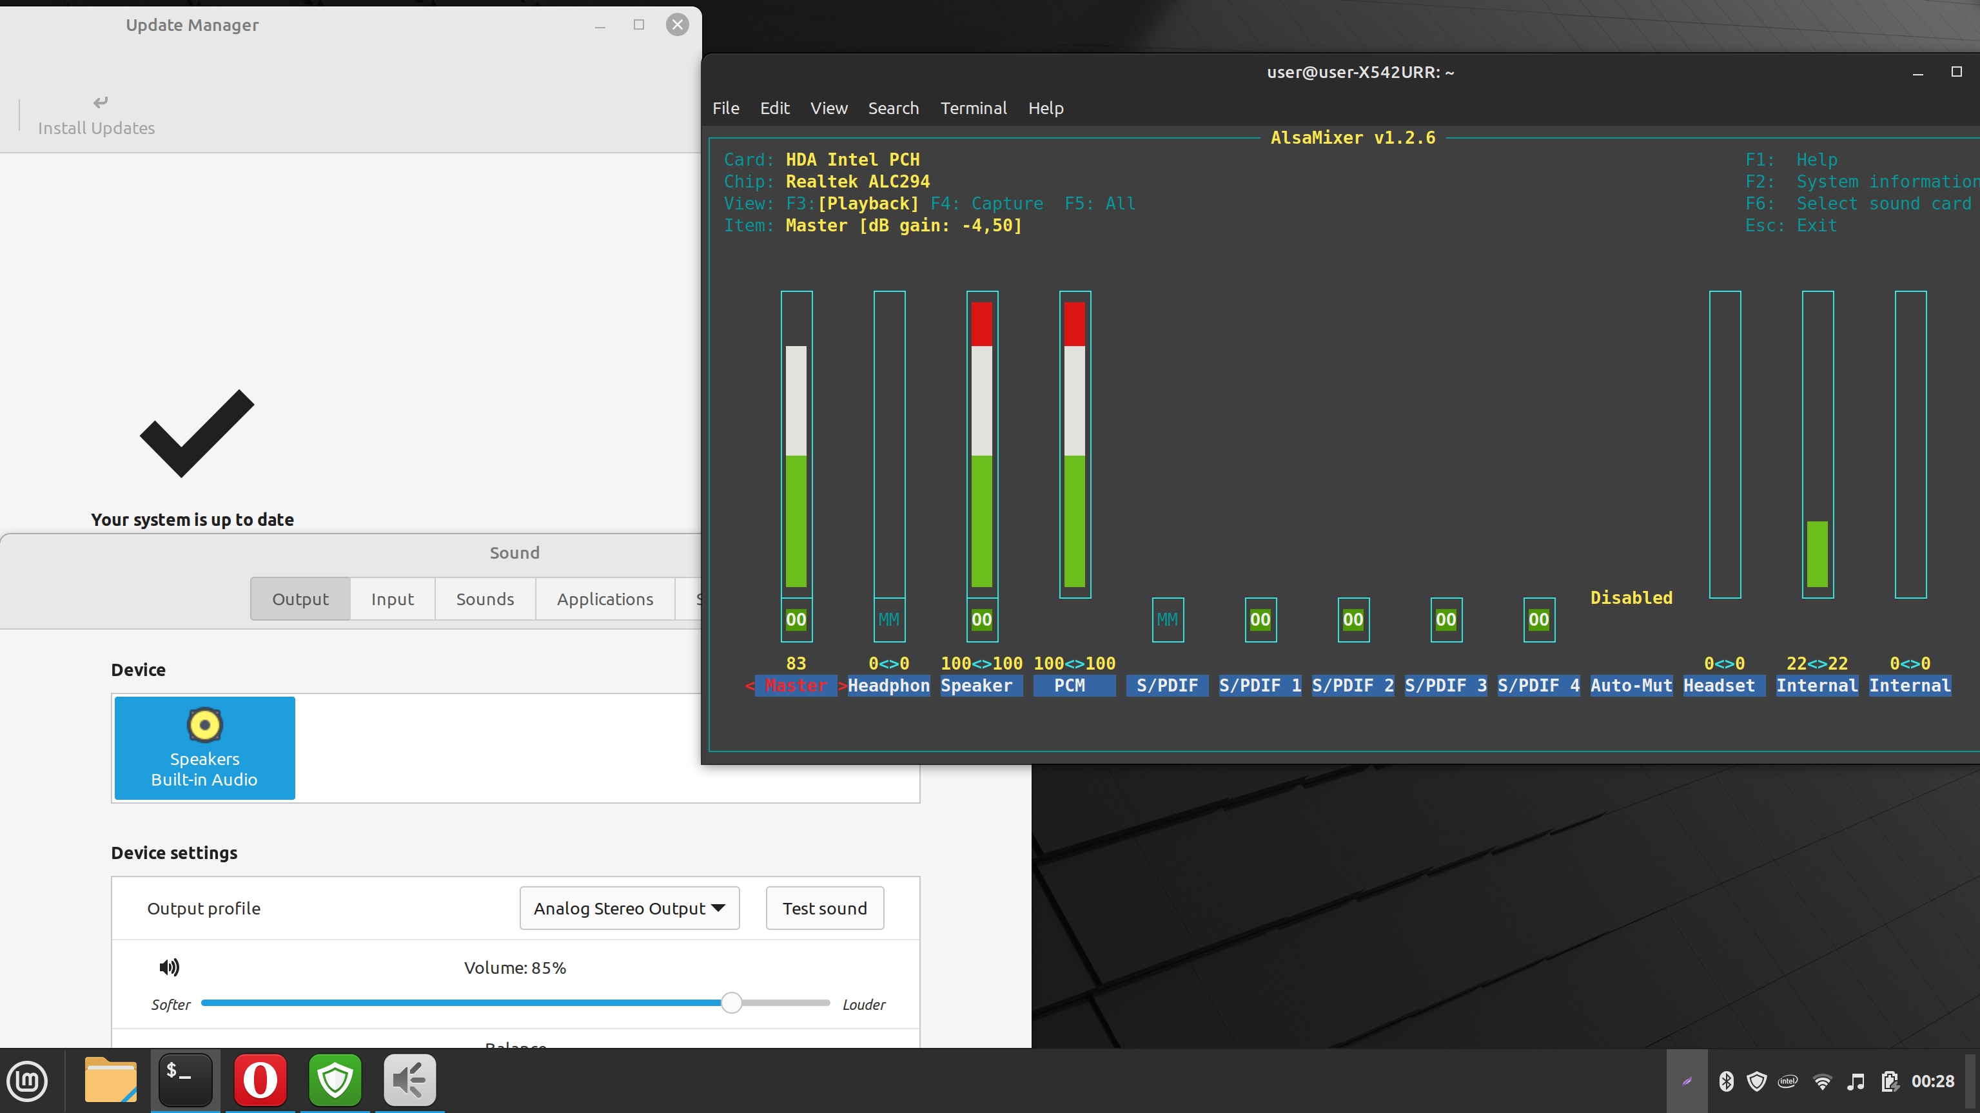Image resolution: width=1980 pixels, height=1113 pixels.
Task: Click the battery power tray icon
Action: point(1890,1081)
